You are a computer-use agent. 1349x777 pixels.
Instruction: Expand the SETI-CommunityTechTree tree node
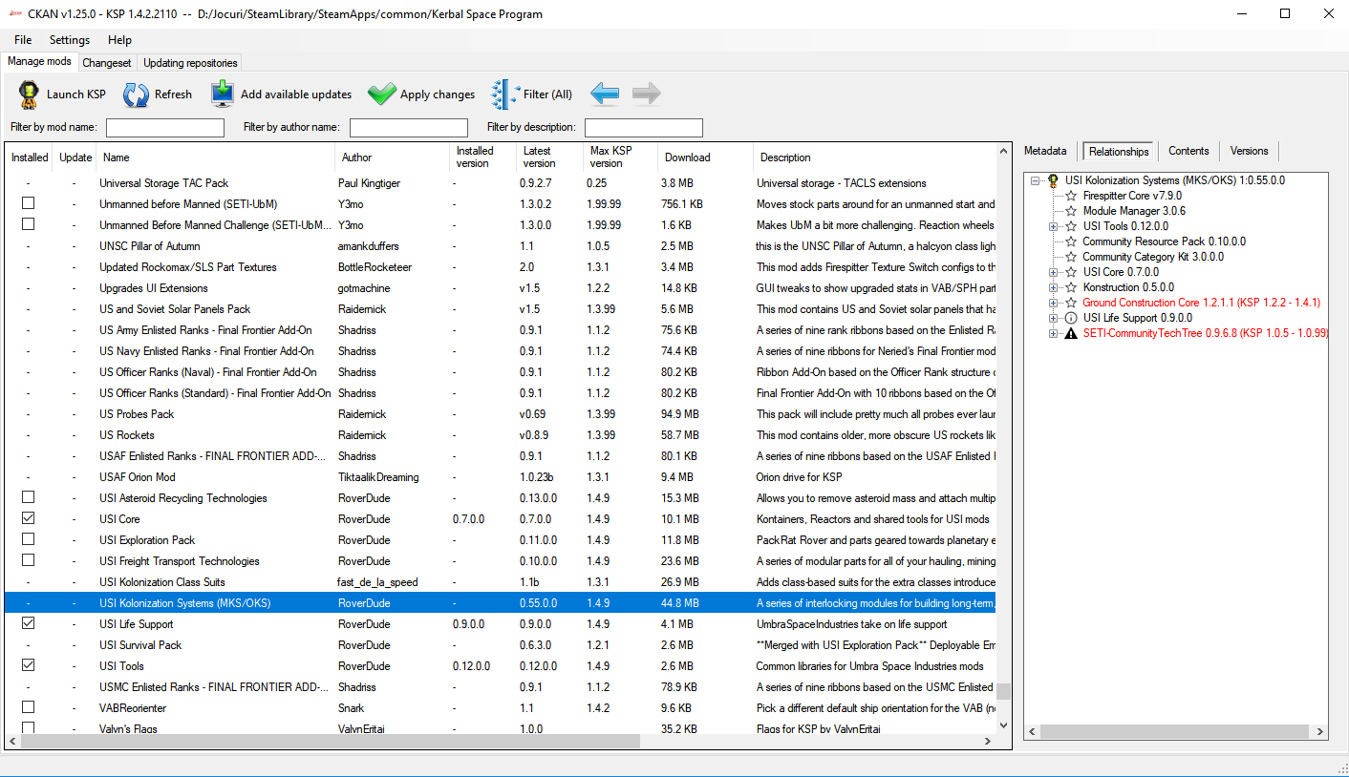pos(1054,333)
